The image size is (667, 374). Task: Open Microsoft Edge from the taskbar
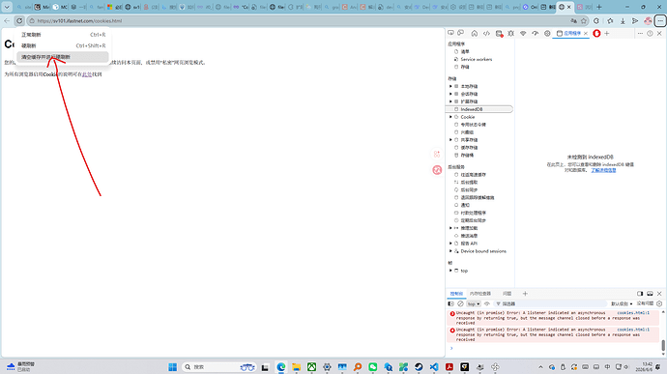[x=281, y=367]
